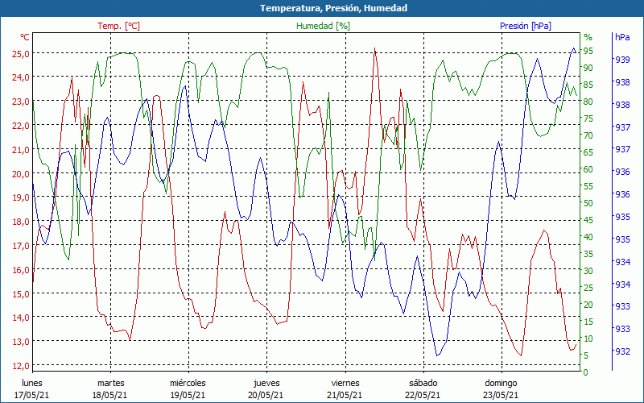644x403 pixels.
Task: Click the green '25' humidity axis value
Action: pyautogui.click(x=588, y=288)
